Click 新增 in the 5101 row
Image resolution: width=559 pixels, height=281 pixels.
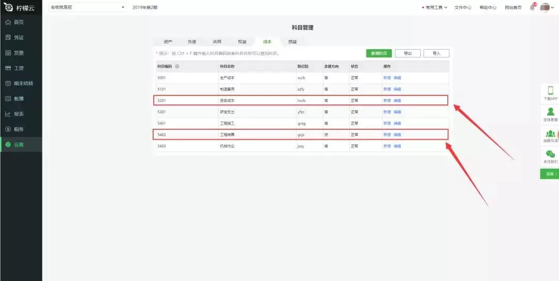point(387,89)
